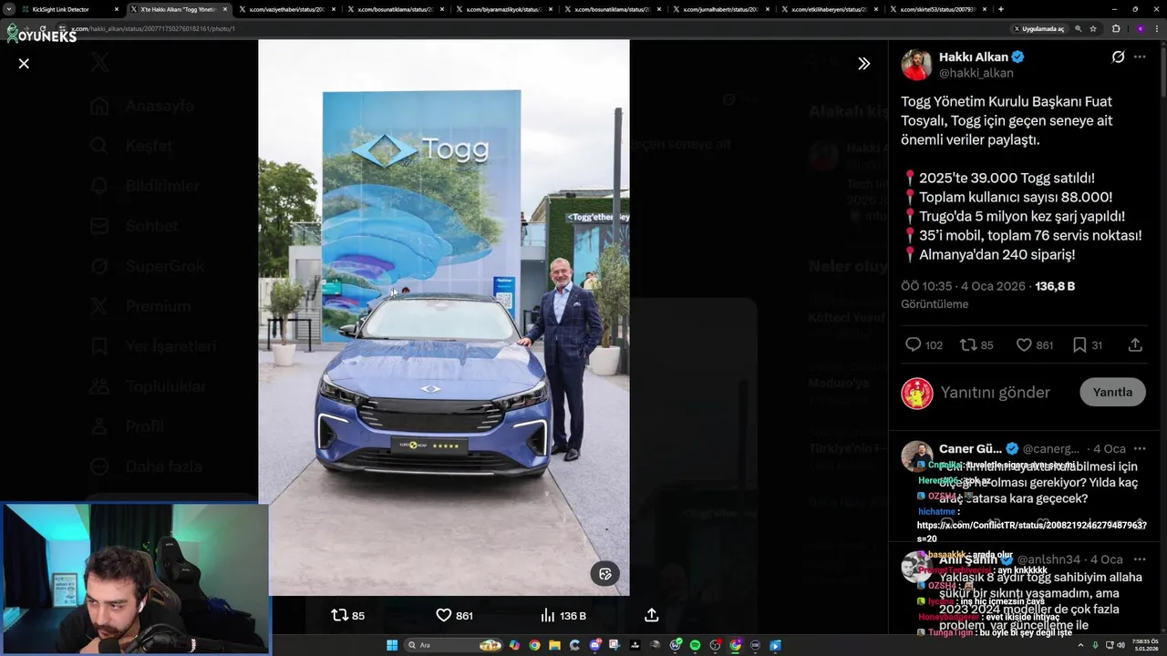Click Hakkı Alkan's profile avatar

pyautogui.click(x=916, y=65)
